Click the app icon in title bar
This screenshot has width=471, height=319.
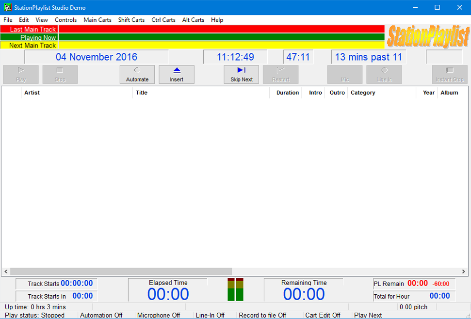[x=7, y=7]
